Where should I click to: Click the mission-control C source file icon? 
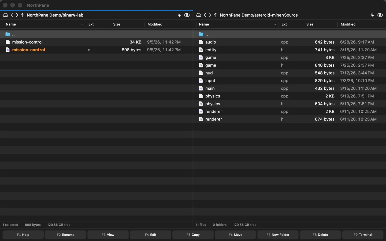[8, 50]
